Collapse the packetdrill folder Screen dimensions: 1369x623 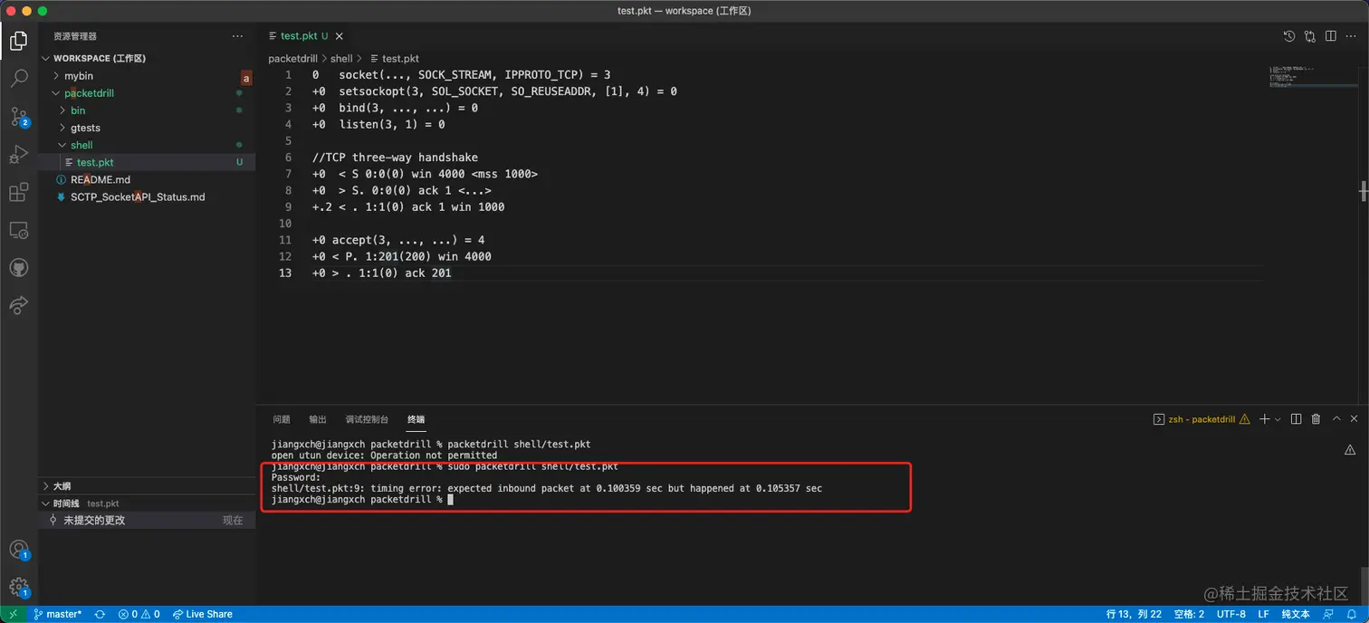tap(146, 93)
